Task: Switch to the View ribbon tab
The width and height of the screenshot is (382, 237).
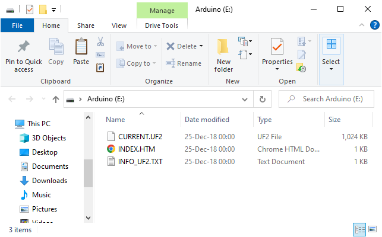Action: point(119,25)
